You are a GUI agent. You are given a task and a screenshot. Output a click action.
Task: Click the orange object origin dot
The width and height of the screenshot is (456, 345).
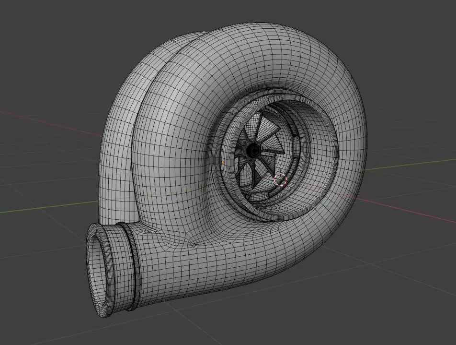point(223,162)
